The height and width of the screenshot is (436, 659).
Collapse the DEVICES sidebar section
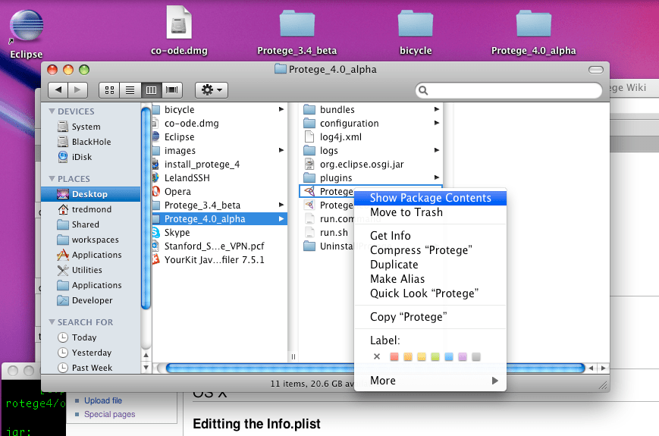pyautogui.click(x=52, y=111)
